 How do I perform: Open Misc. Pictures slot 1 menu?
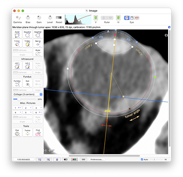pos(17,108)
